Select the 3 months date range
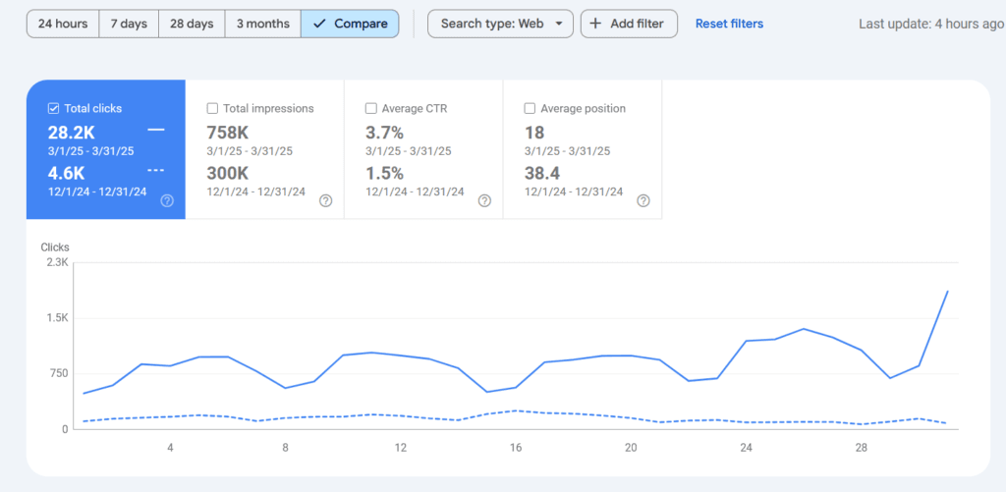 click(263, 24)
